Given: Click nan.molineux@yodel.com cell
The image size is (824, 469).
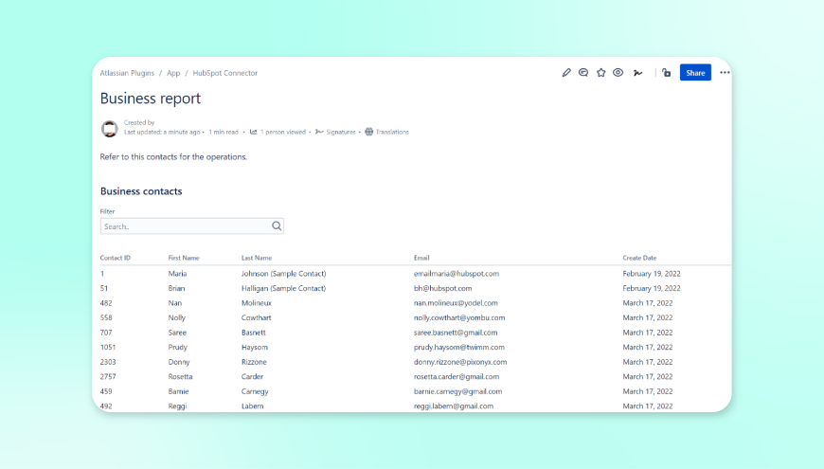Looking at the screenshot, I should coord(456,303).
